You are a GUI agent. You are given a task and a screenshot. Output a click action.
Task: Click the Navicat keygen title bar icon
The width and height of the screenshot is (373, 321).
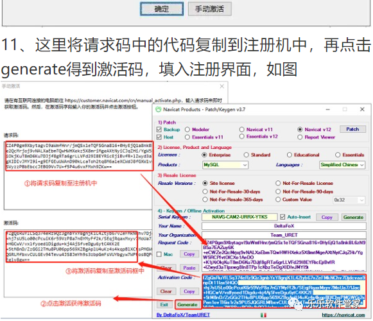tap(158, 109)
